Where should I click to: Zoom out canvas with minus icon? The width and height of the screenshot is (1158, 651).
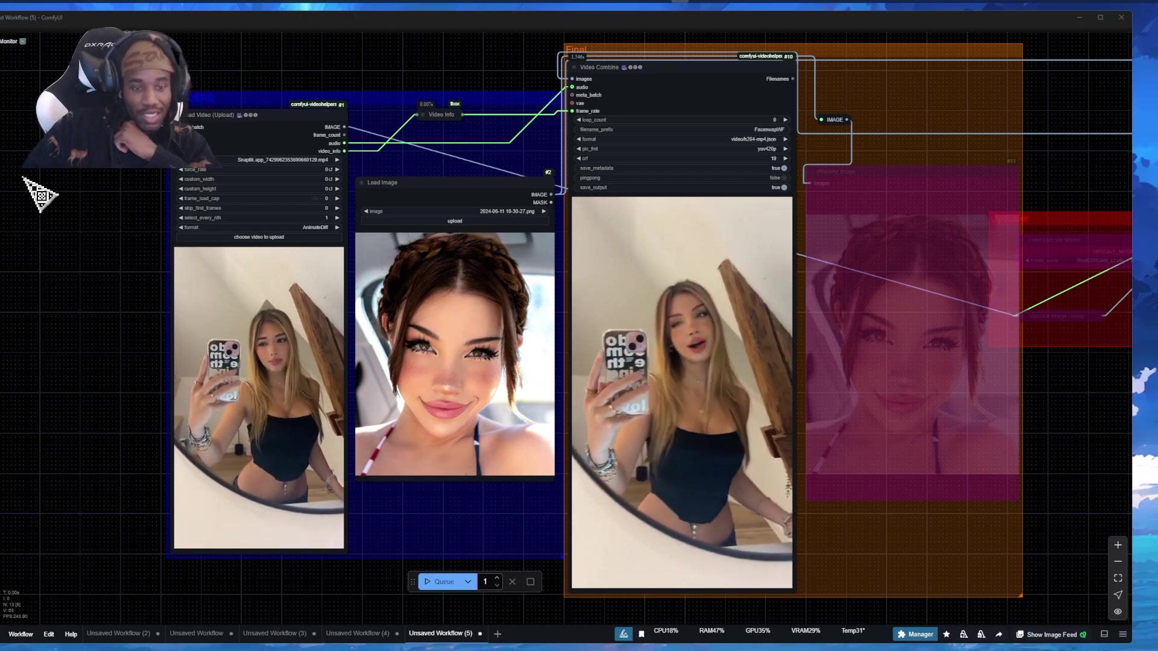pyautogui.click(x=1118, y=561)
